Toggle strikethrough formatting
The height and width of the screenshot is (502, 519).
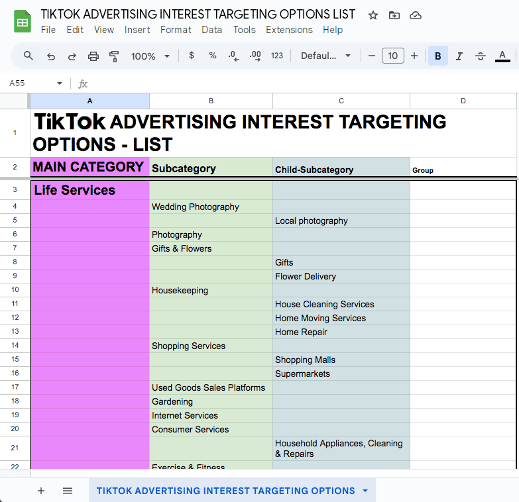pos(481,56)
